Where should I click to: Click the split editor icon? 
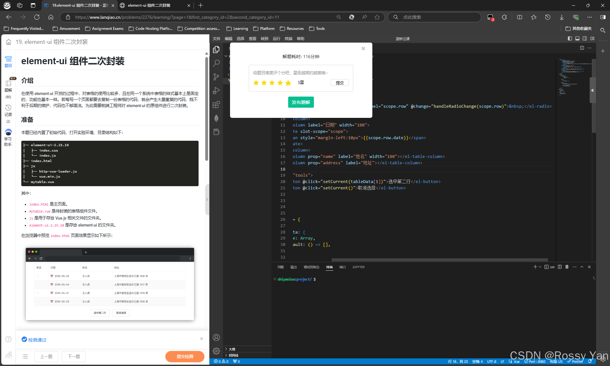tap(582, 48)
